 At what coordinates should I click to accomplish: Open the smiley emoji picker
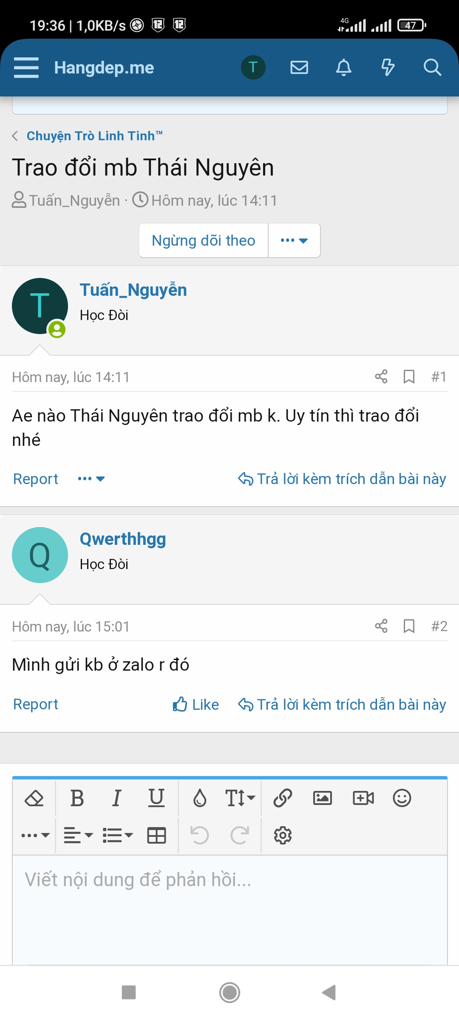(x=402, y=798)
